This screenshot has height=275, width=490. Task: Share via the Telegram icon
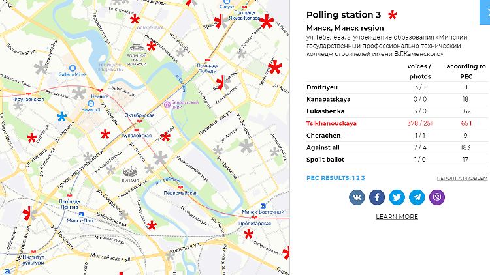click(417, 197)
